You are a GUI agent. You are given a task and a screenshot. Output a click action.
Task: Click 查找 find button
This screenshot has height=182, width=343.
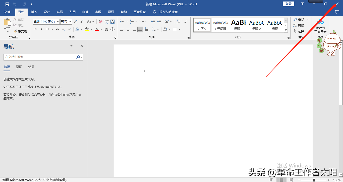click(299, 20)
